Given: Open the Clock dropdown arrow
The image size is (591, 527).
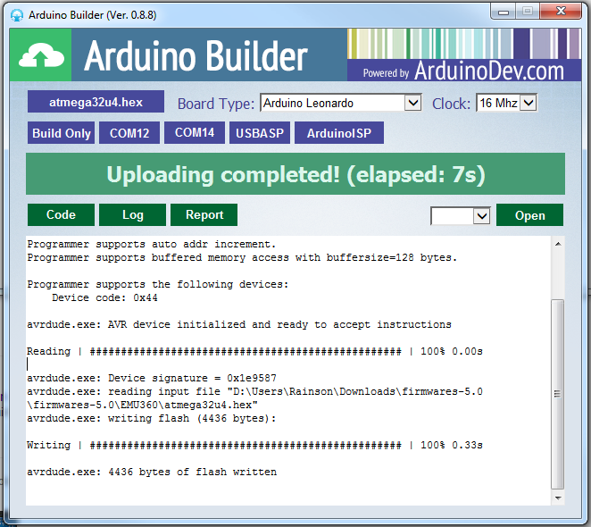Looking at the screenshot, I should tap(528, 103).
